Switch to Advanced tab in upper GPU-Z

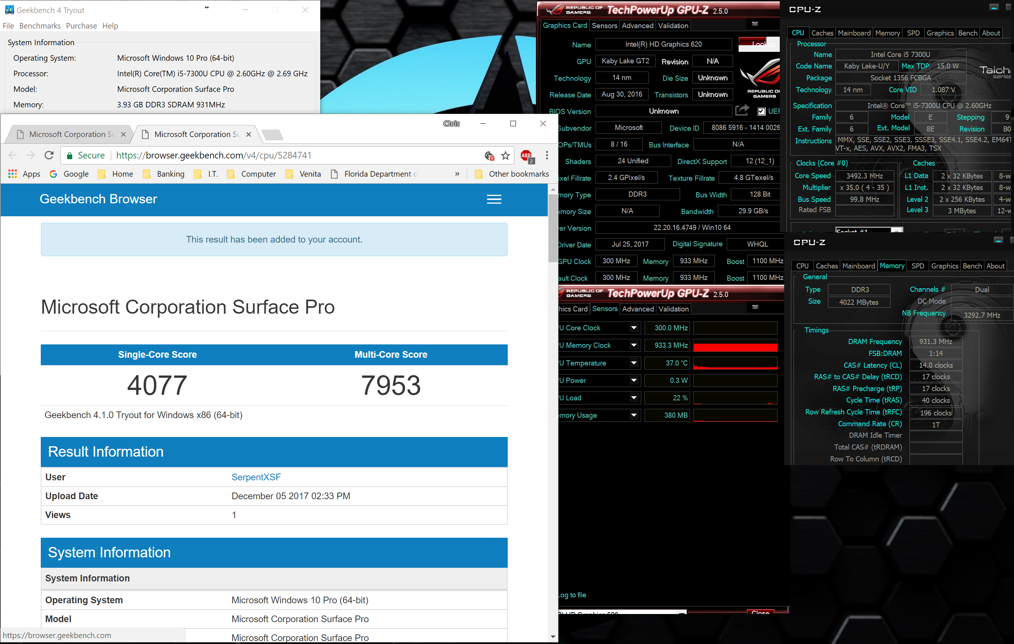click(637, 26)
